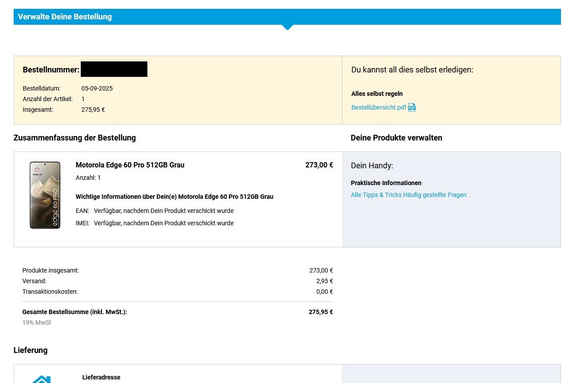Click the Dein Handy: heading
Image resolution: width=576 pixels, height=383 pixels.
click(x=372, y=166)
